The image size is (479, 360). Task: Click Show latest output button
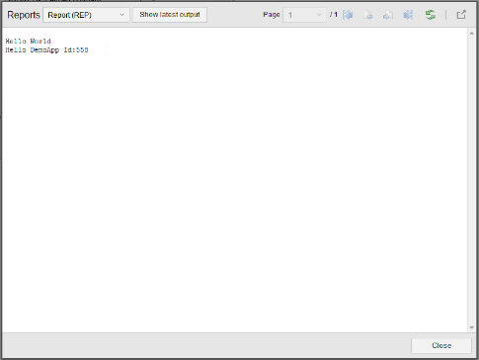point(170,15)
